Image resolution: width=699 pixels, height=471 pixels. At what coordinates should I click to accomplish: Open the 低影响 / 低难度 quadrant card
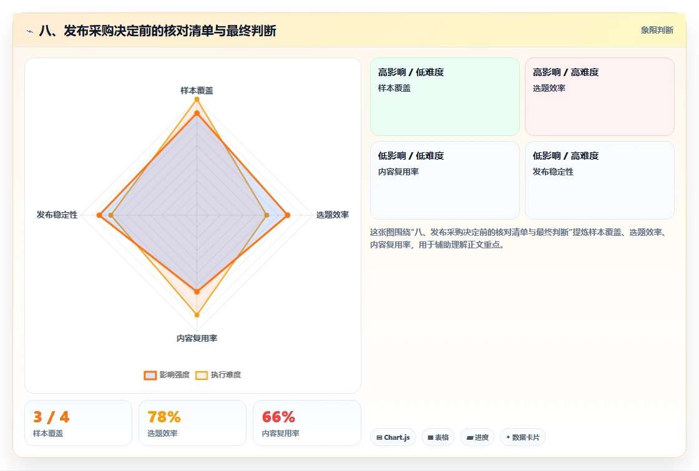tap(445, 180)
